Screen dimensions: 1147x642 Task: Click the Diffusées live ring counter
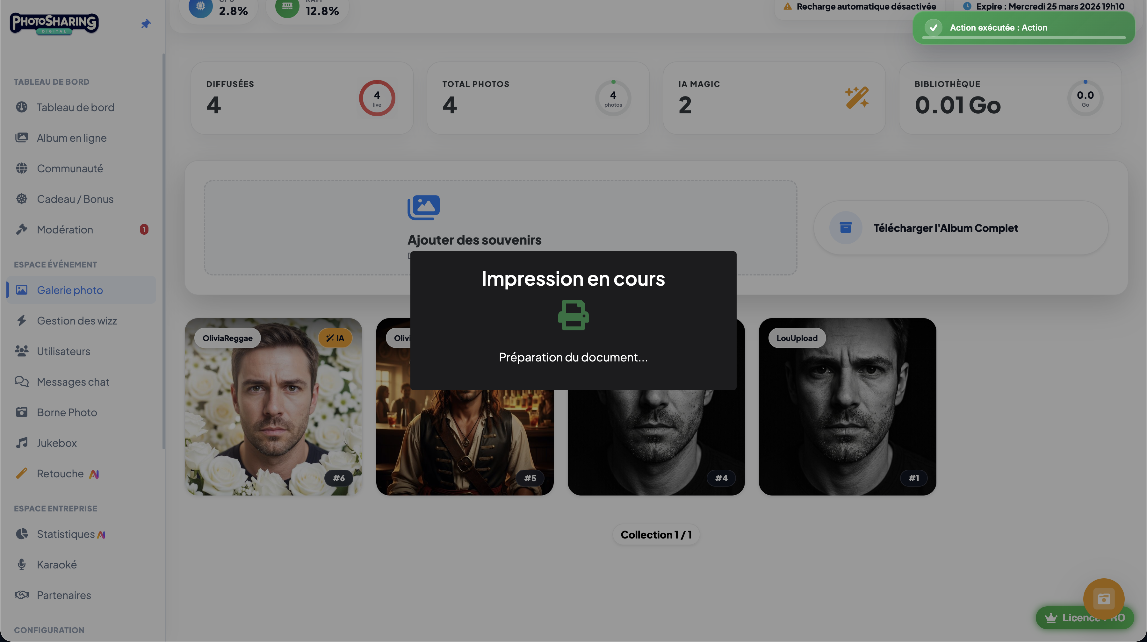tap(377, 98)
